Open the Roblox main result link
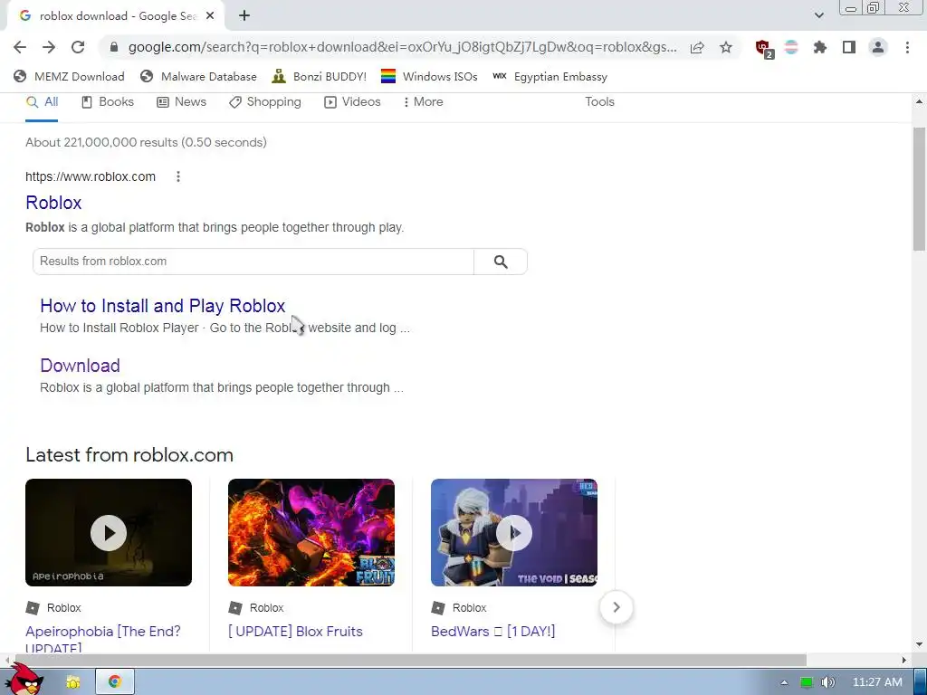This screenshot has width=927, height=695. tap(53, 203)
